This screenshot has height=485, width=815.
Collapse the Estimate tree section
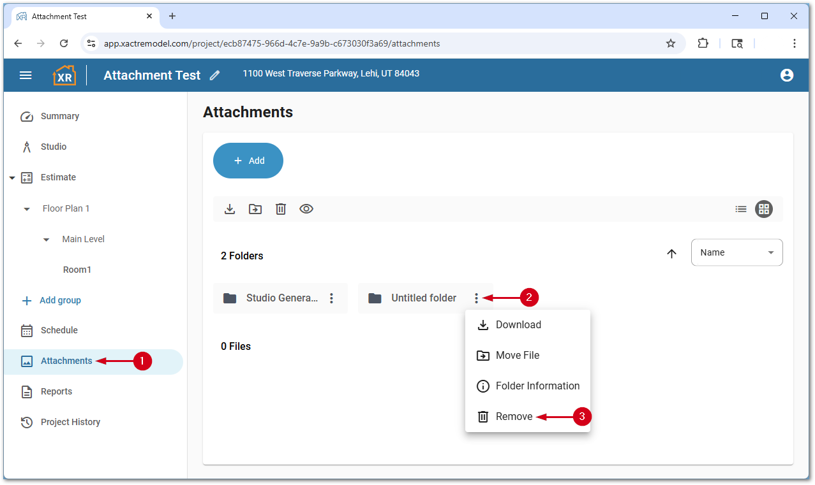(x=12, y=178)
